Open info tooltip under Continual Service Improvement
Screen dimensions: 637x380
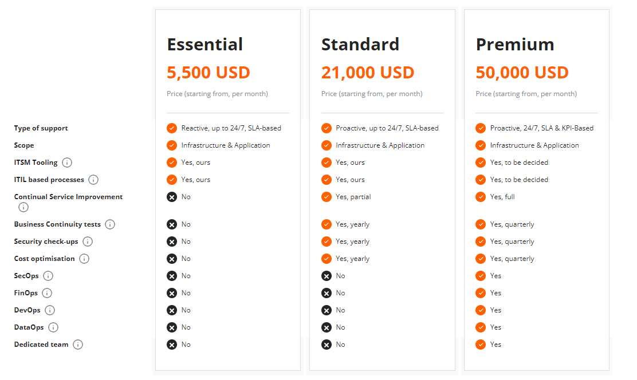click(x=24, y=207)
